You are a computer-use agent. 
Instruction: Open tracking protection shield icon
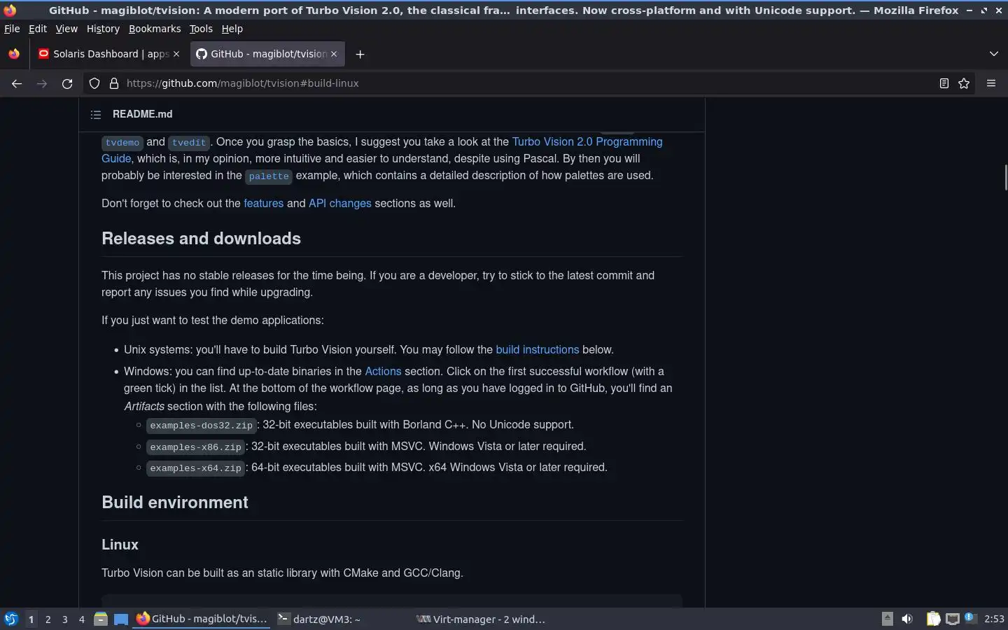click(94, 83)
